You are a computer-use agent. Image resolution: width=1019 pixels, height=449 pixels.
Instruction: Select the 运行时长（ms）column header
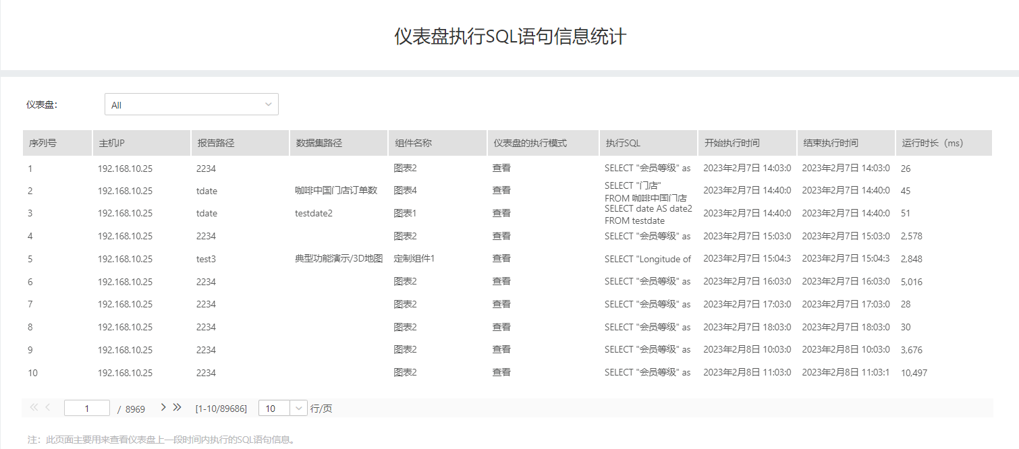click(x=931, y=143)
